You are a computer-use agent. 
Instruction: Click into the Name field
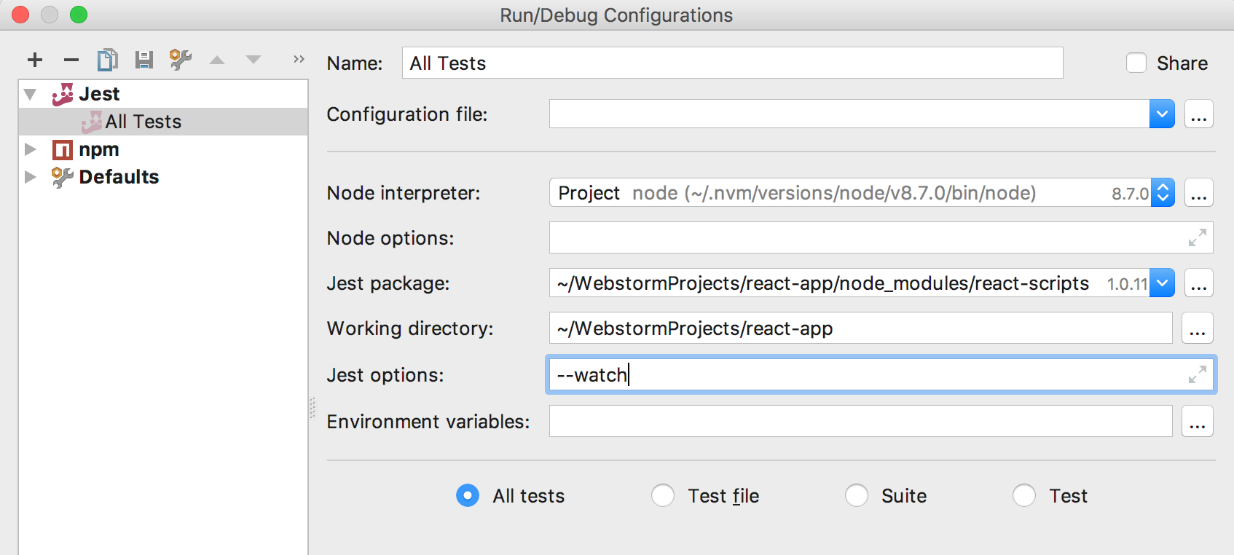[x=732, y=63]
